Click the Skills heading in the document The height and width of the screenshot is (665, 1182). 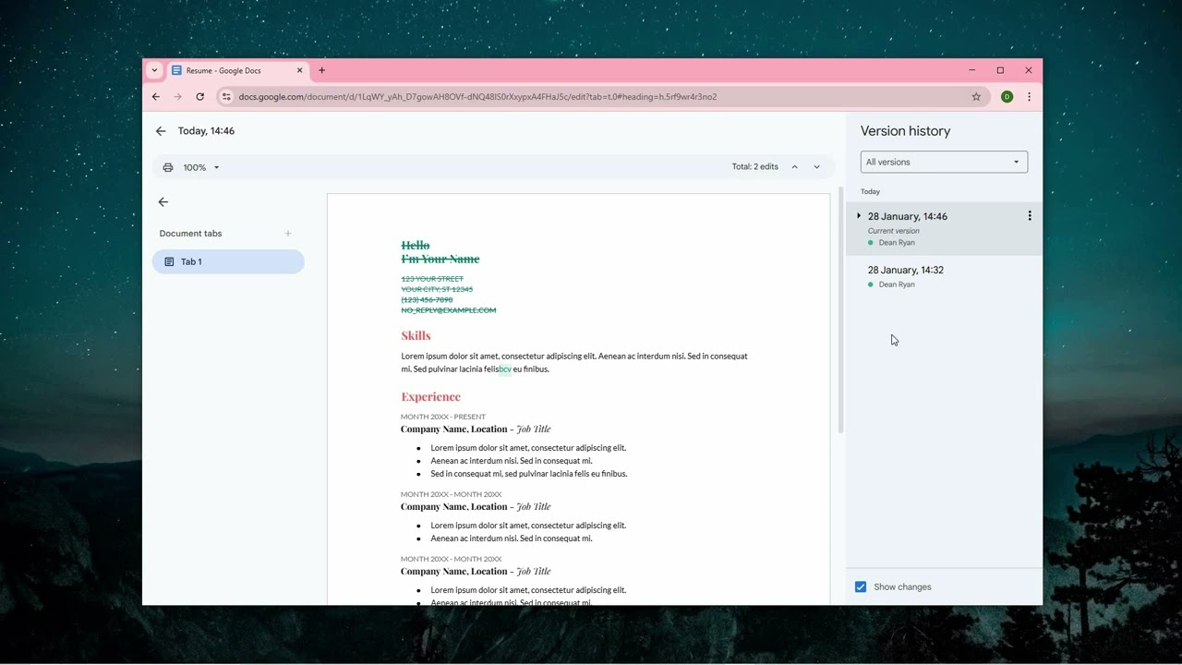(416, 335)
